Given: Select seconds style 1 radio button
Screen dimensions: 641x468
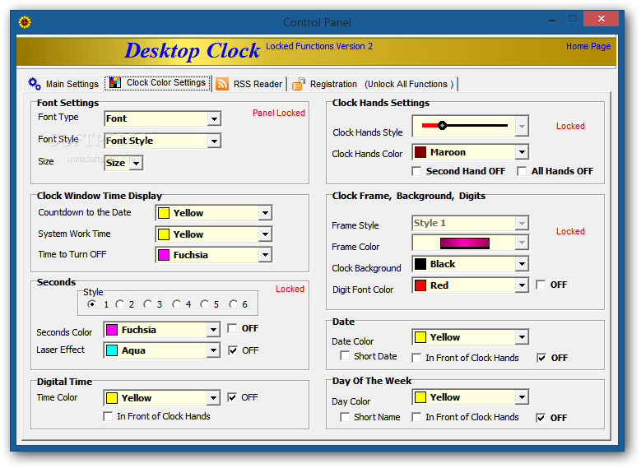Looking at the screenshot, I should (92, 304).
